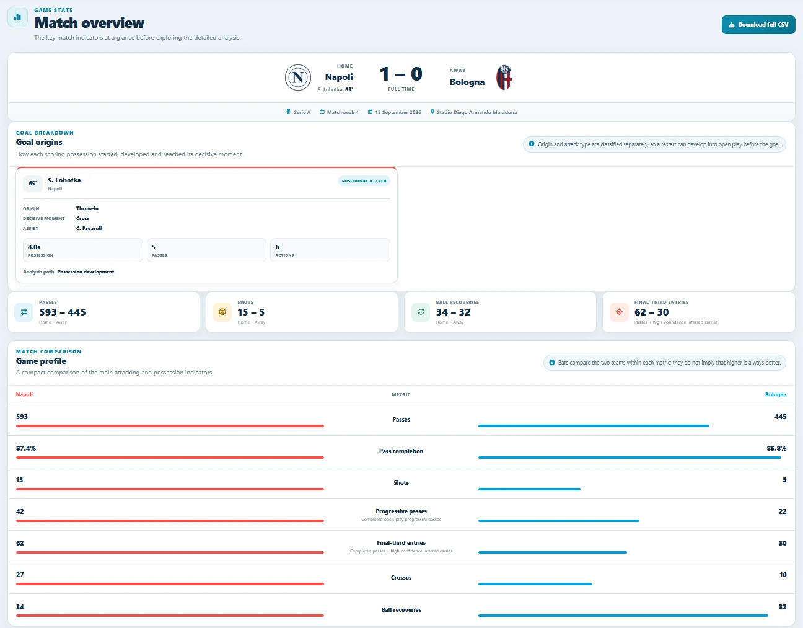Click the crosshair icon on Final-Third Entries card

(619, 312)
